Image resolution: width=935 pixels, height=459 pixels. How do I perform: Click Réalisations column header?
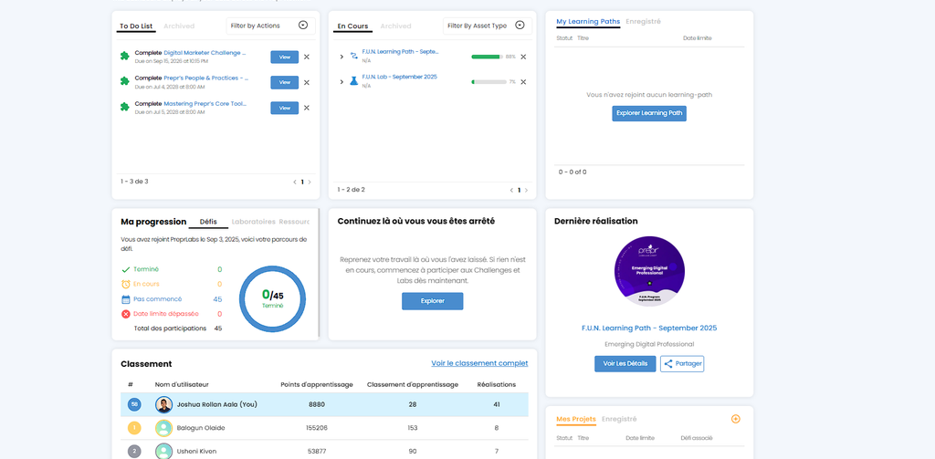[496, 384]
